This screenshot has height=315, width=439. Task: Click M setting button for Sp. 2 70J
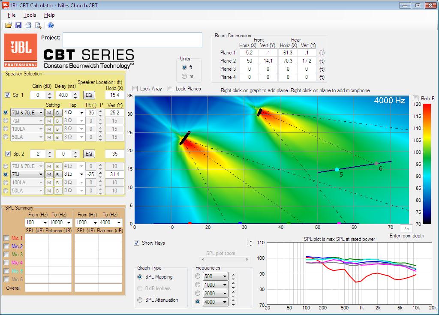click(49, 174)
